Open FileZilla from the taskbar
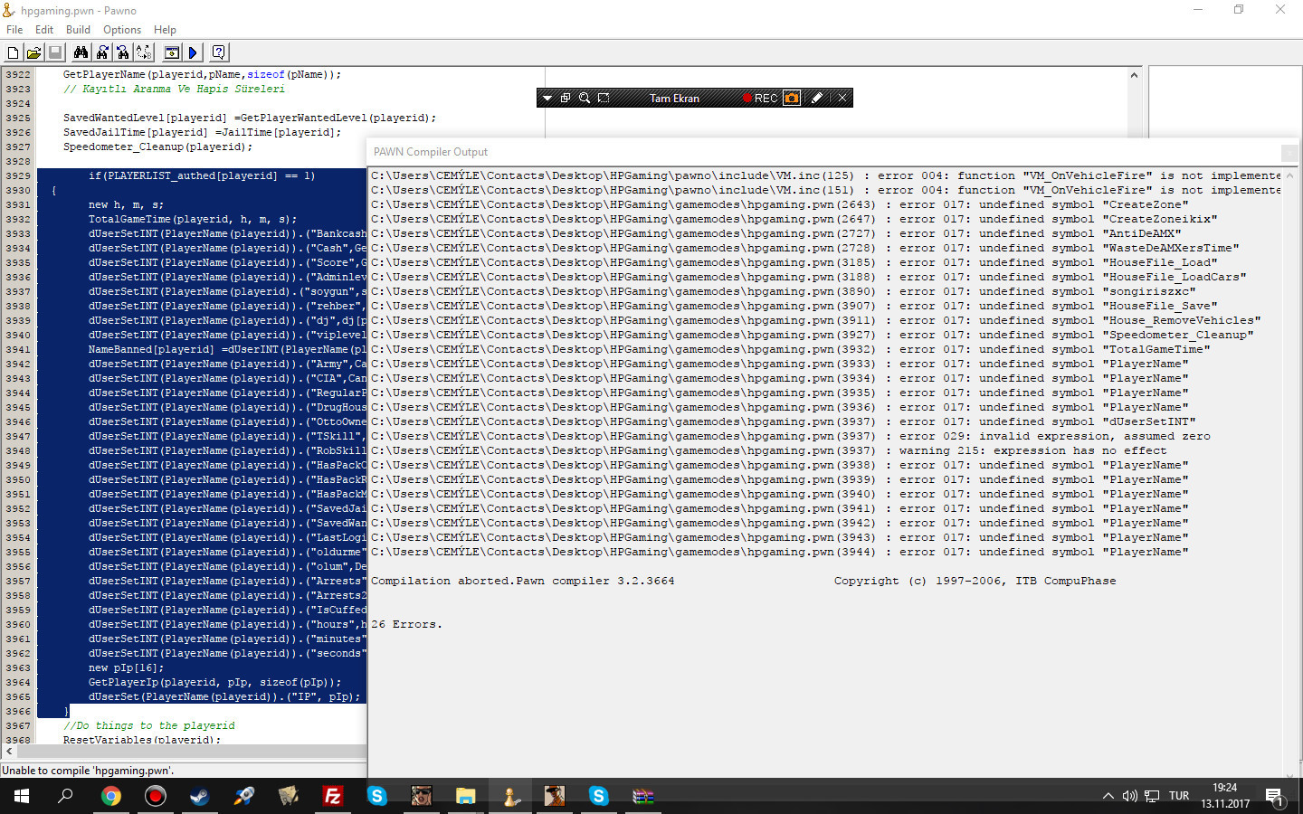This screenshot has height=814, width=1303. point(333,796)
